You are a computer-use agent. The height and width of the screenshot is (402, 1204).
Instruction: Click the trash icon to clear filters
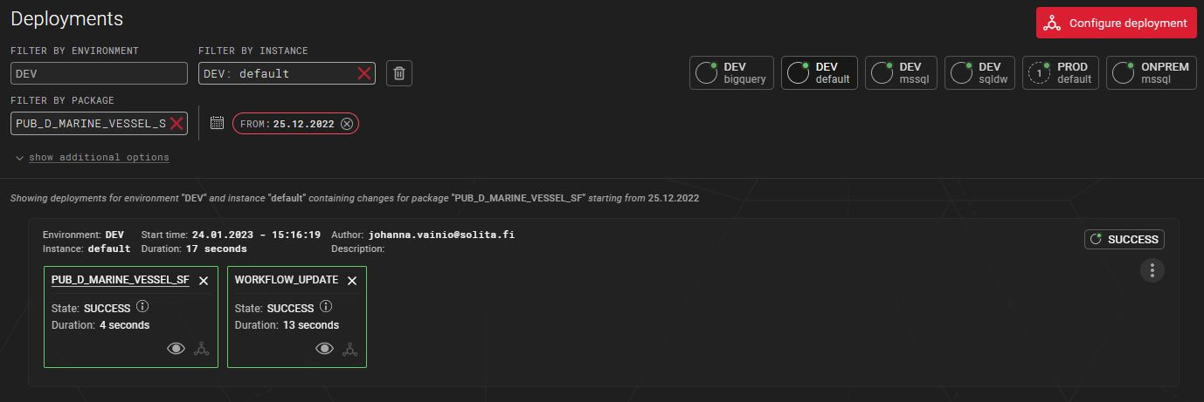[399, 74]
